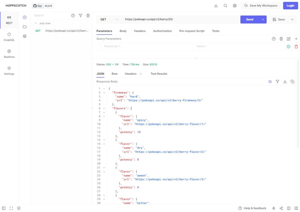This screenshot has height=212, width=300.
Task: Open Save options dropdown arrow
Action: (292, 20)
